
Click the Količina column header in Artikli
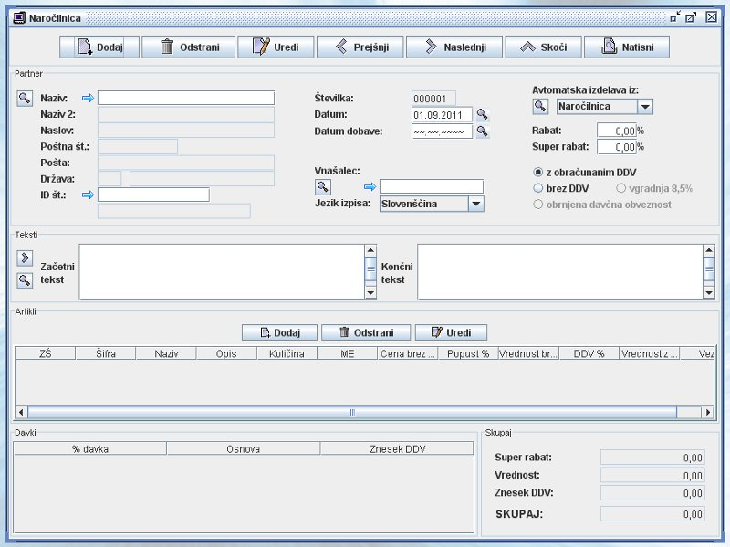pyautogui.click(x=287, y=352)
